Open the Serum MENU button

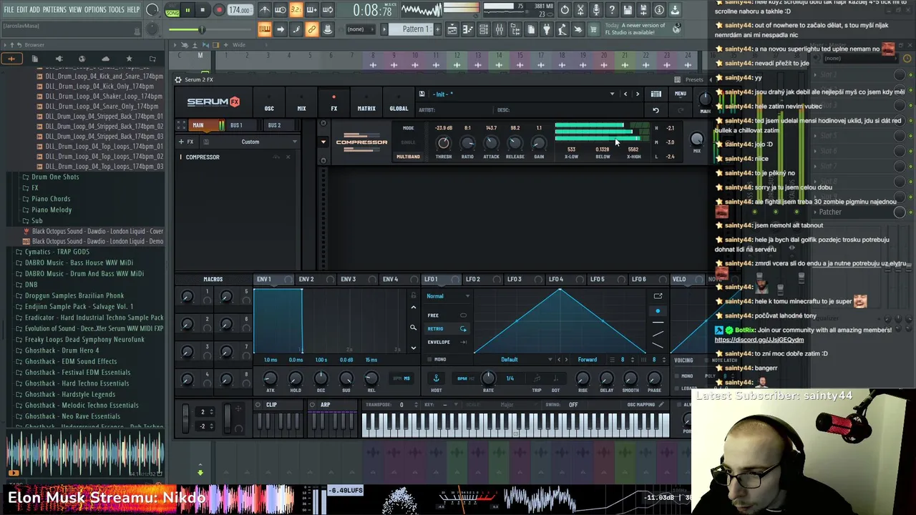(x=680, y=94)
